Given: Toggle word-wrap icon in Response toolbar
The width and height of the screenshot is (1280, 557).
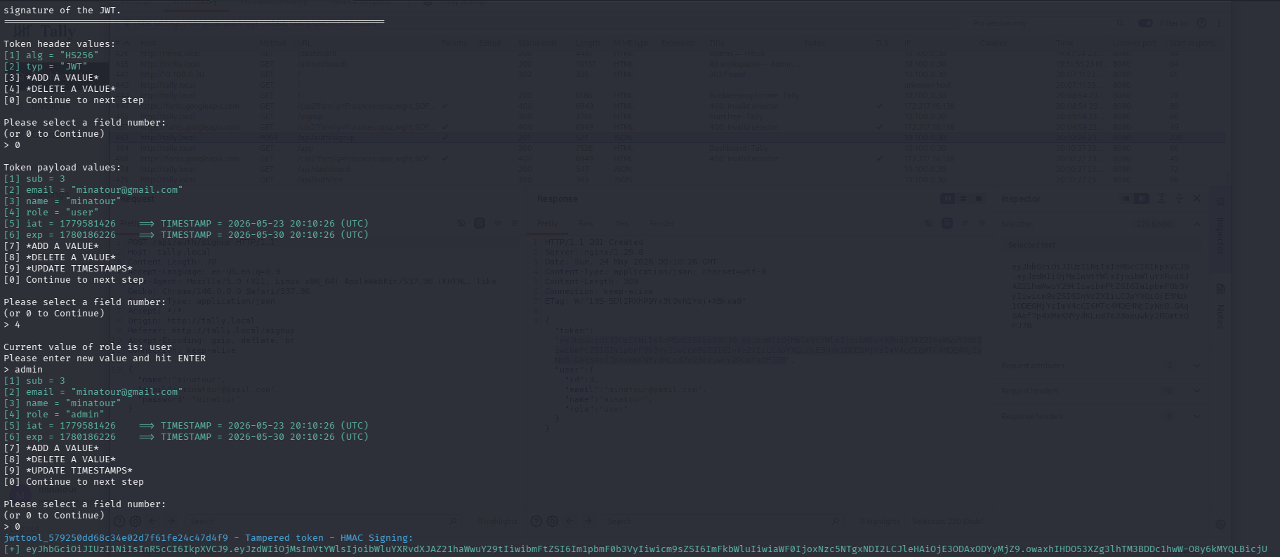Looking at the screenshot, I should coord(947,223).
